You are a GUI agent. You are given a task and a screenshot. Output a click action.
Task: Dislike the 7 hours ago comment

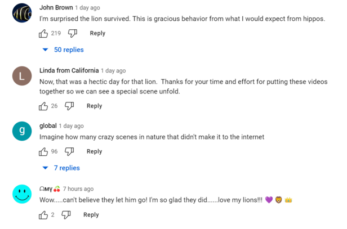66,215
